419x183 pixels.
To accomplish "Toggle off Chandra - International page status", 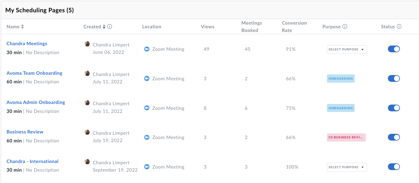I will tap(394, 166).
